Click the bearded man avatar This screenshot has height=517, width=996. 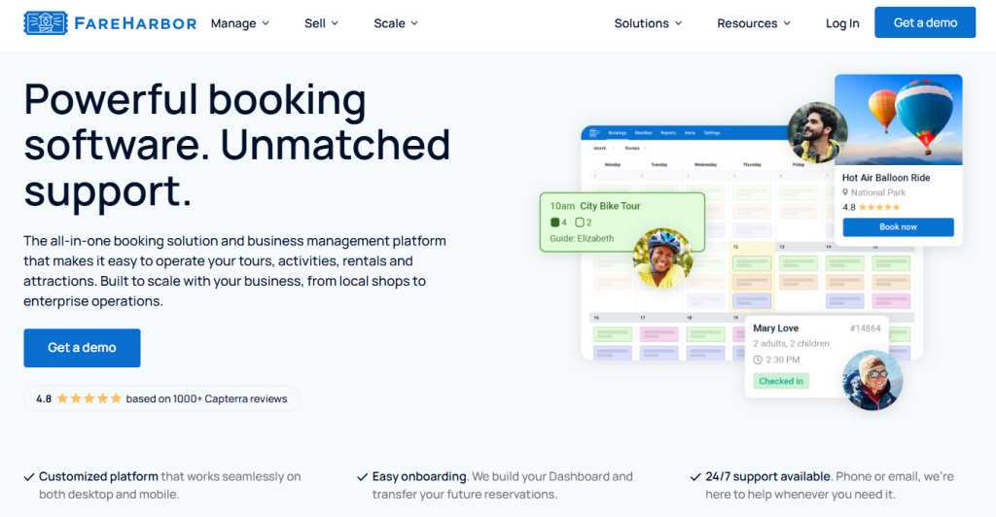(x=817, y=132)
